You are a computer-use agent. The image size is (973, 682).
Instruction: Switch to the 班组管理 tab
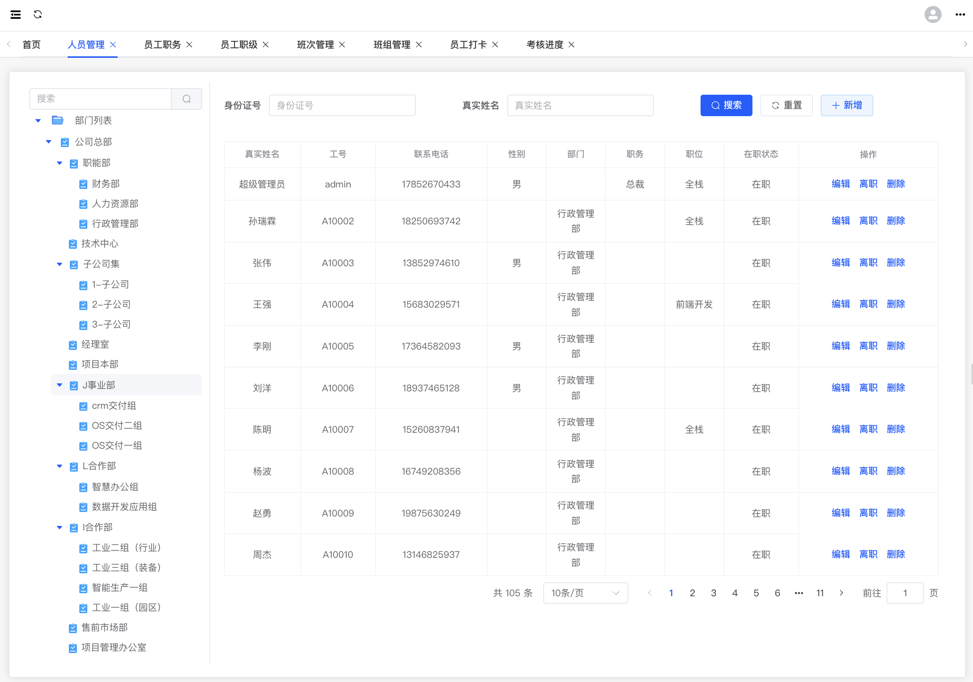pos(392,44)
